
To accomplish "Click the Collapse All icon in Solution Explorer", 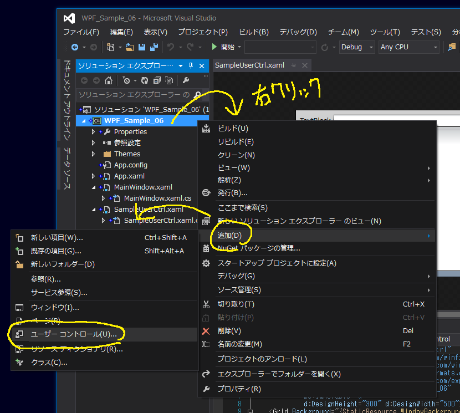I will pos(157,80).
